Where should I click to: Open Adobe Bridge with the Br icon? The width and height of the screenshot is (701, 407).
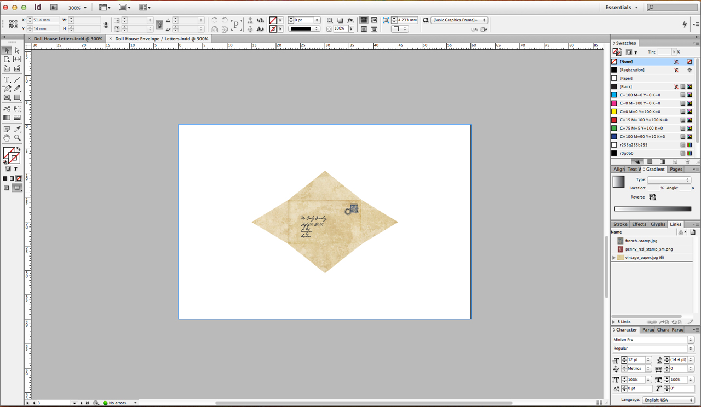(54, 8)
